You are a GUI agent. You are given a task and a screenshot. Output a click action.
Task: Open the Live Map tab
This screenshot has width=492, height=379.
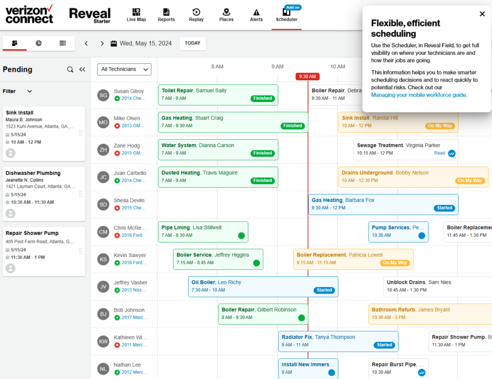coord(136,15)
